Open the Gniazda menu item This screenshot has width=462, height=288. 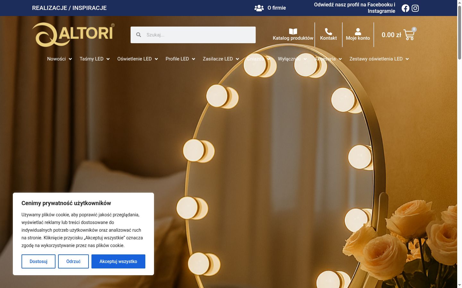click(255, 59)
